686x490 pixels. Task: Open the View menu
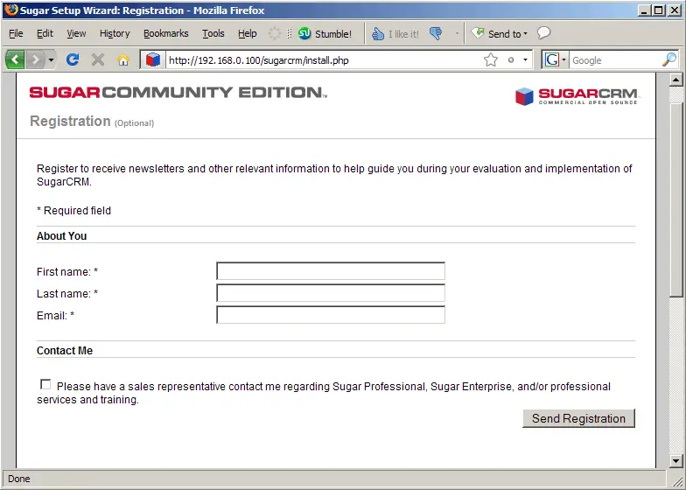[76, 33]
